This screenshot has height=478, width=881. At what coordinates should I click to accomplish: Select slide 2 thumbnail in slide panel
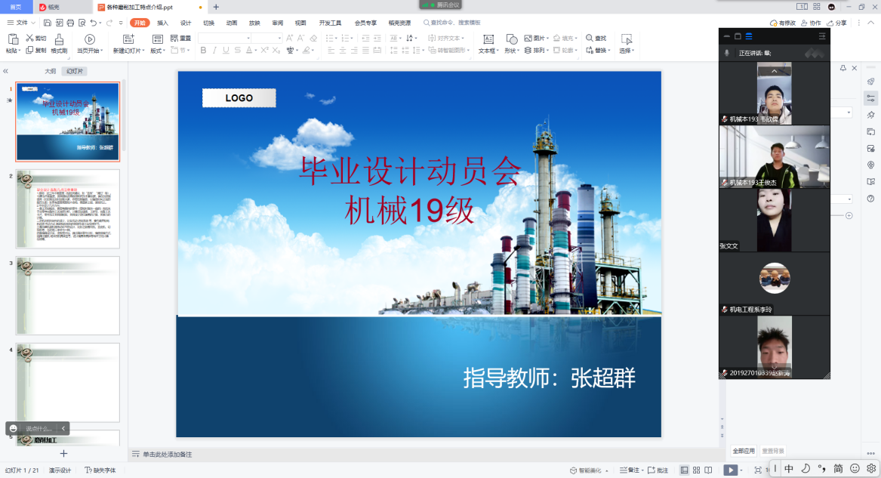68,208
